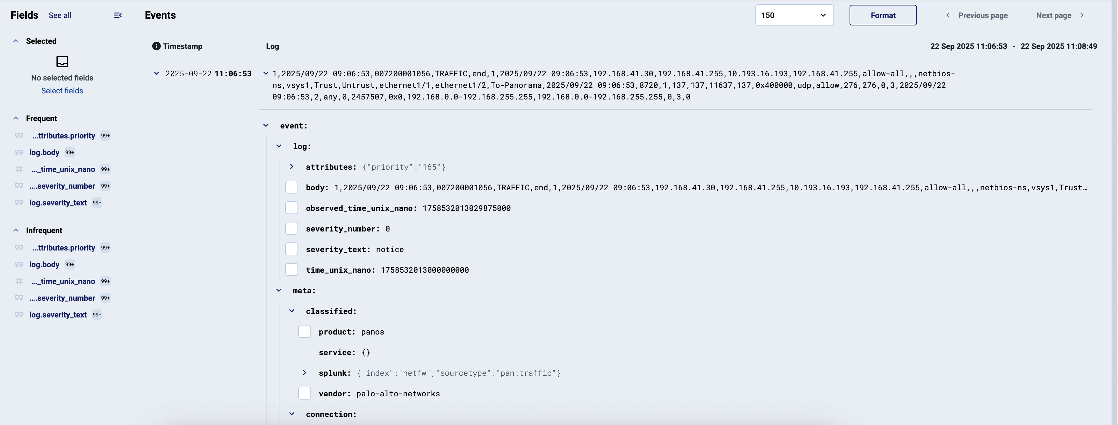Viewport: 1118px width, 425px height.
Task: Collapse the Fields sidebar panel icon
Action: point(117,15)
